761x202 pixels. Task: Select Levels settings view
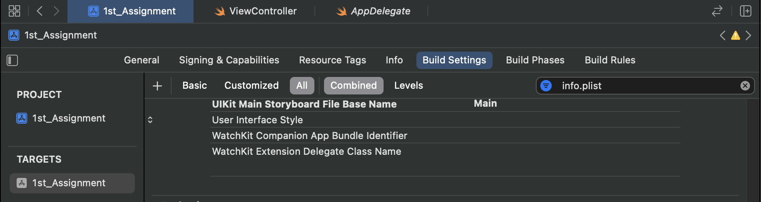pyautogui.click(x=409, y=86)
